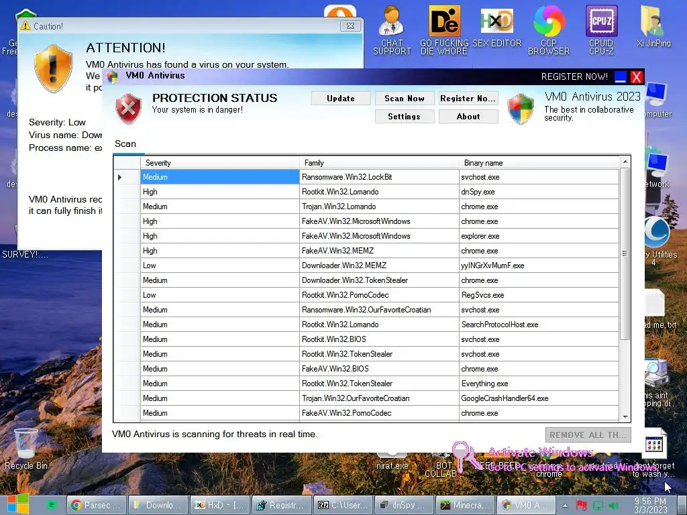Select the SearchProtocolHost.exe cell

[x=539, y=325]
